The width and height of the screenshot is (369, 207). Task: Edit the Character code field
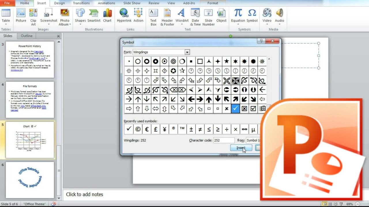[224, 140]
